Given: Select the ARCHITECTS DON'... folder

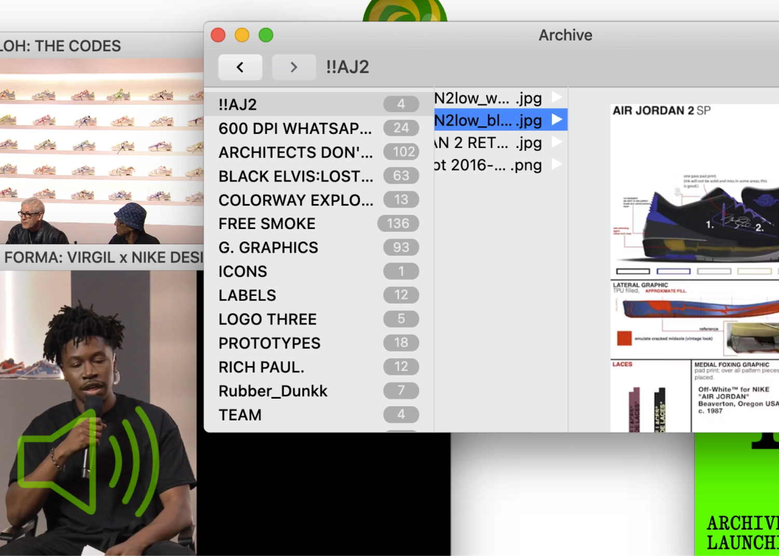Looking at the screenshot, I should 319,152.
